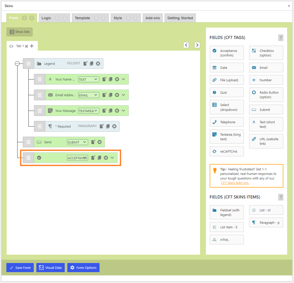The height and width of the screenshot is (283, 294).
Task: Close Tab 1 with the x icon
Action: (x=26, y=46)
